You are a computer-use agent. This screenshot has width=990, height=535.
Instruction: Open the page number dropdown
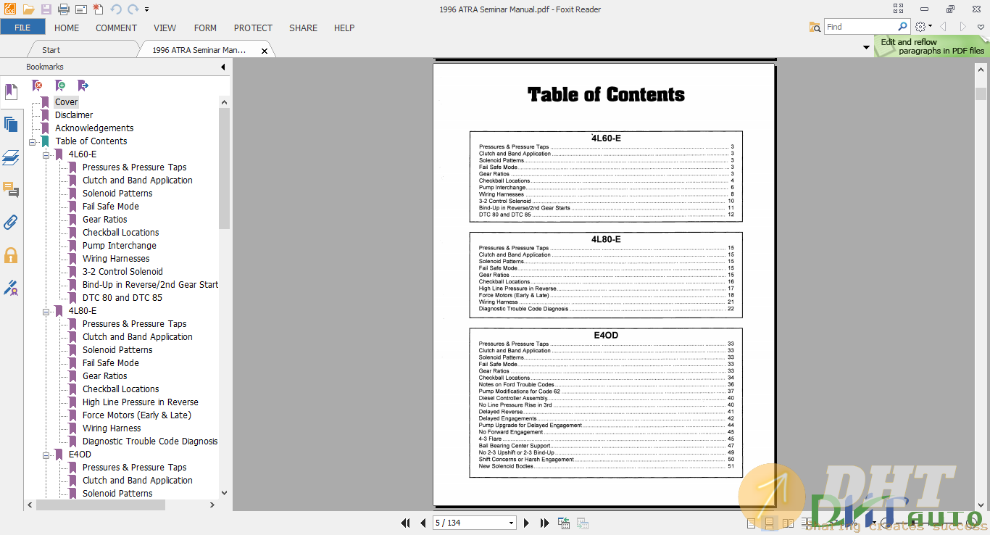512,523
